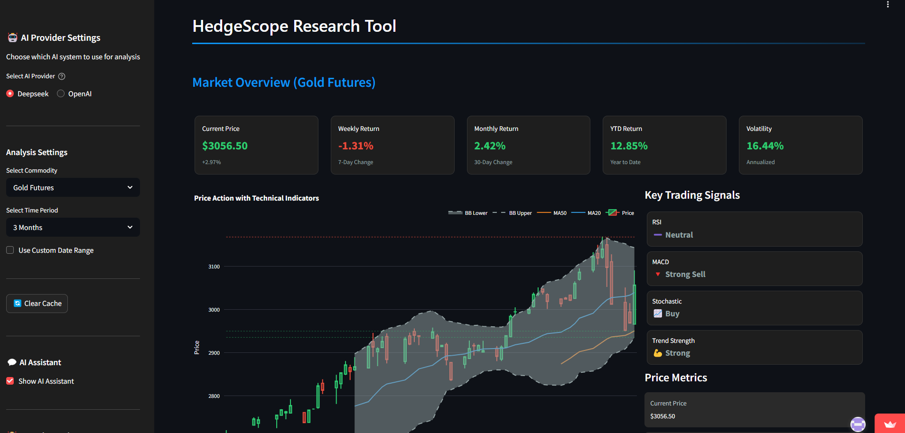The height and width of the screenshot is (433, 905).
Task: Click the speech bubble icon by AI Assistant
Action: (x=12, y=362)
